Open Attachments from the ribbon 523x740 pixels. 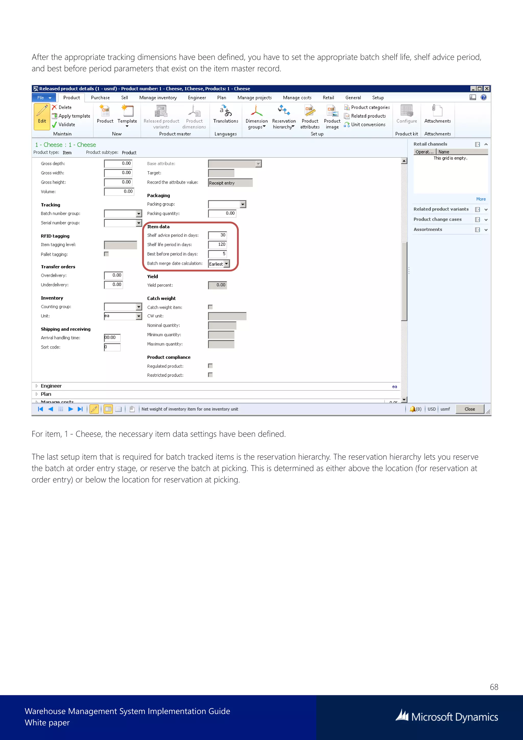pyautogui.click(x=437, y=114)
